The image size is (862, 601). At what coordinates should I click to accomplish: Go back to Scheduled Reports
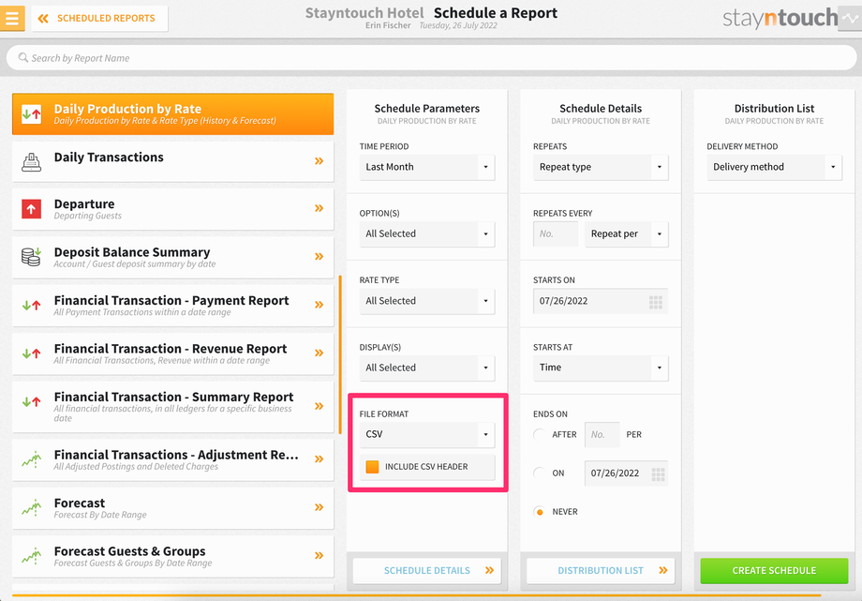coord(99,18)
